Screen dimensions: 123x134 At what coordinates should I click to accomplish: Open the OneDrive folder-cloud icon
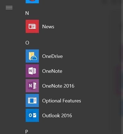tap(32, 56)
